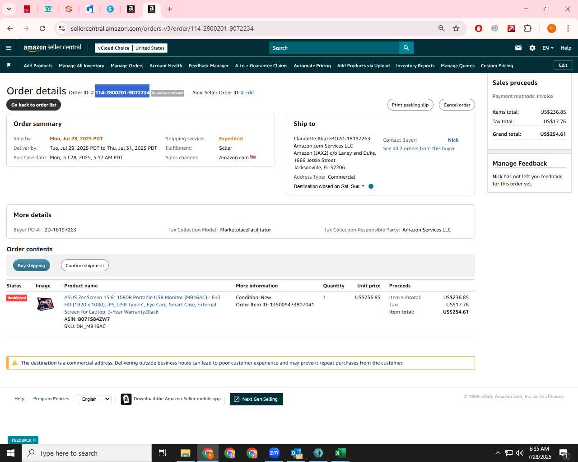The height and width of the screenshot is (462, 578).
Task: Click the destination closed info icon
Action: 371,186
